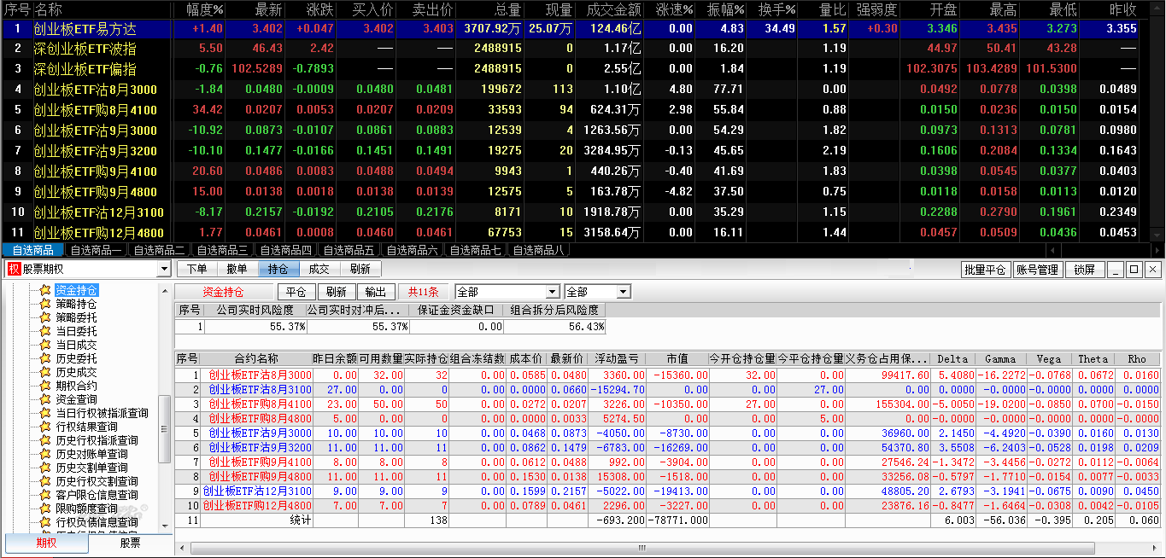Viewport: 1166px width, 558px height.
Task: Click the star icon beside 行权负债信息查询
Action: tap(45, 522)
